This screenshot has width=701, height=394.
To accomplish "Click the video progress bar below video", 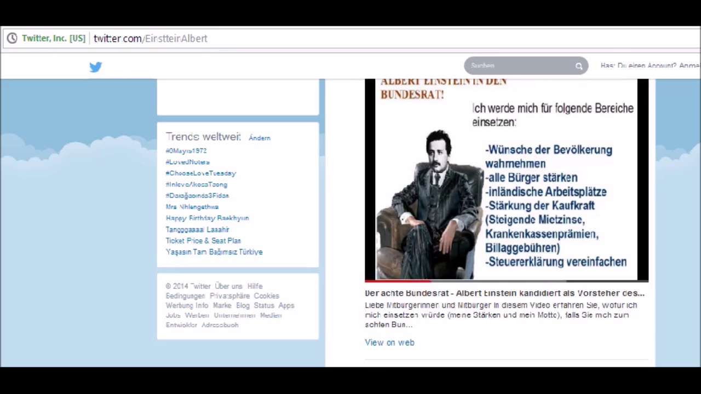I will tap(506, 281).
